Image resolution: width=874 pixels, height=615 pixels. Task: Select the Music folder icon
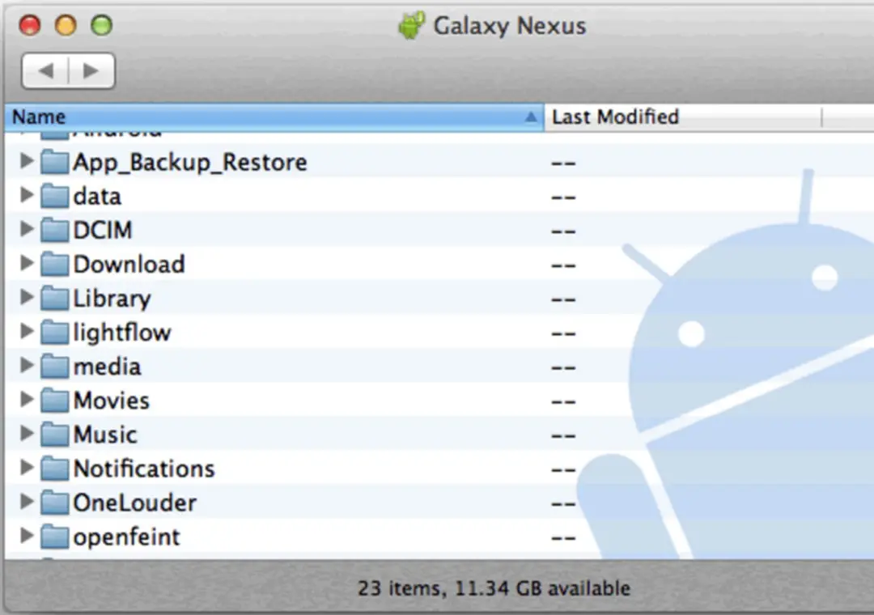tap(55, 434)
